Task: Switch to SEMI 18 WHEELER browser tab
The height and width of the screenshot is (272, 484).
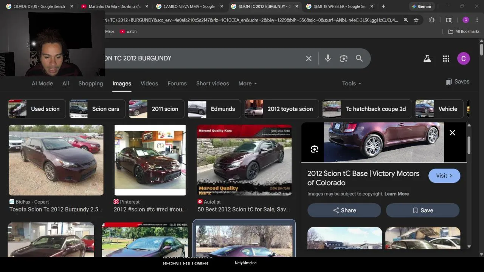Action: [x=340, y=6]
